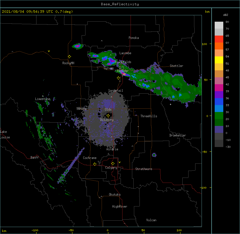Screen dimensions: 240x234
Task: Click the yellow radar site diamond near Olds
Action: 108,116
